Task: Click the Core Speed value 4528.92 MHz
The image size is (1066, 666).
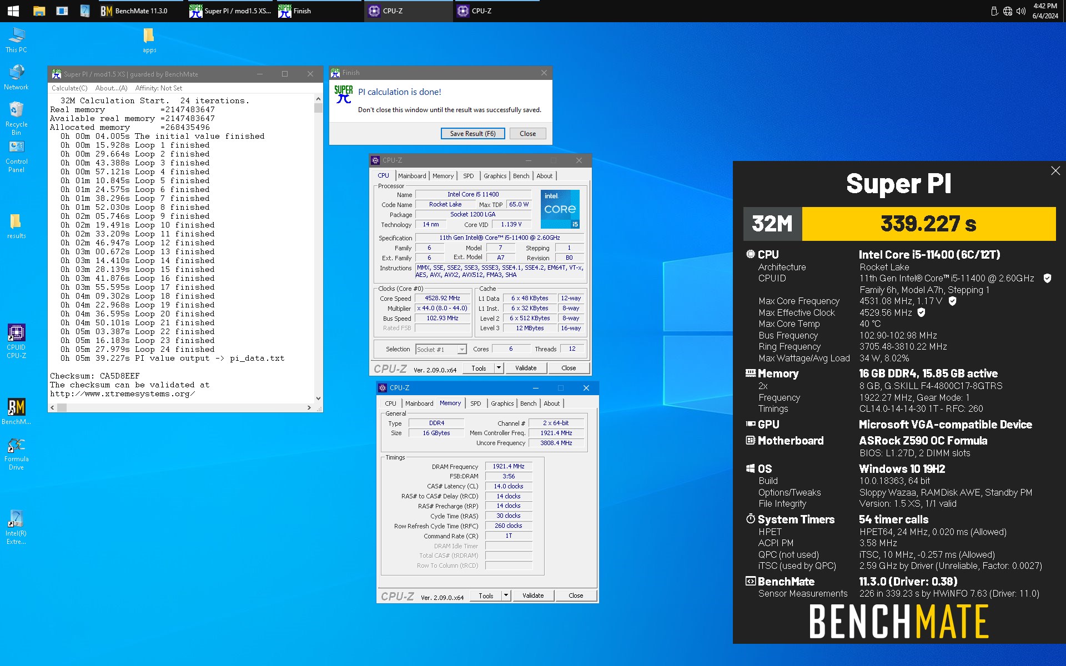Action: point(443,299)
